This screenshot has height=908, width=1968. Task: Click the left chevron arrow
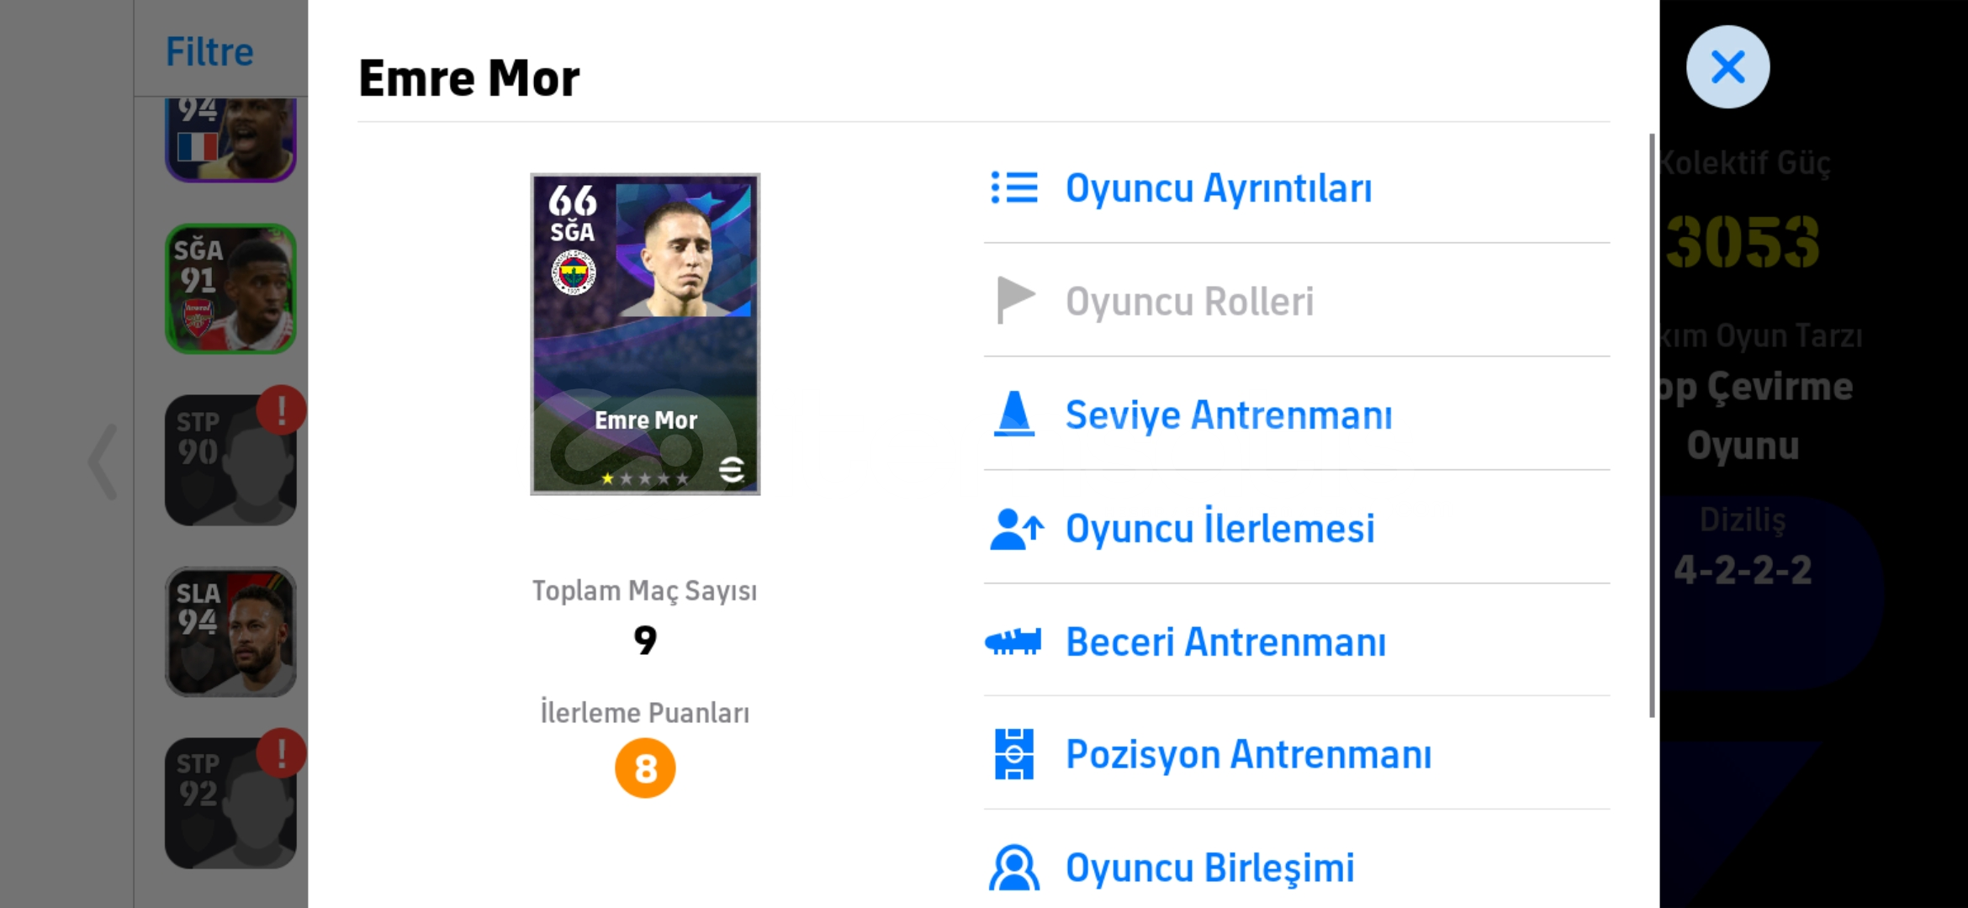[x=103, y=462]
